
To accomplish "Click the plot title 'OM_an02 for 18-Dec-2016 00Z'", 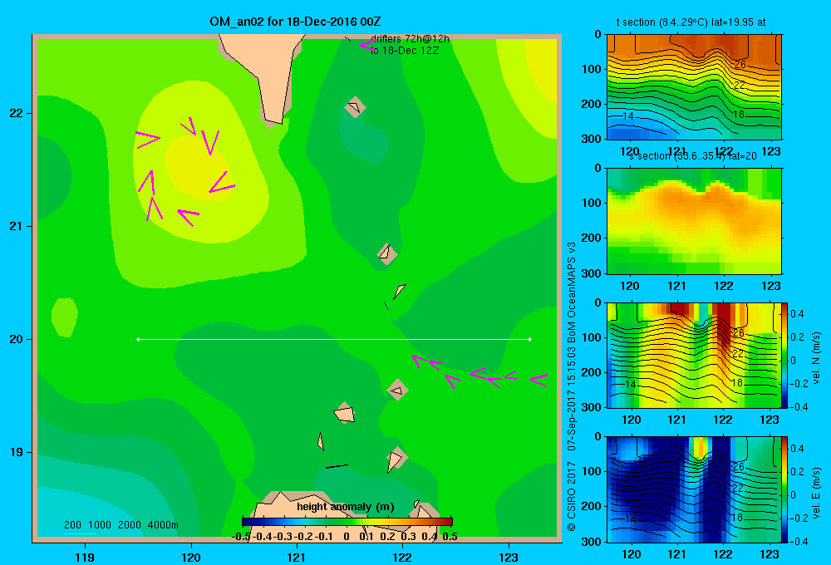I will coord(295,22).
